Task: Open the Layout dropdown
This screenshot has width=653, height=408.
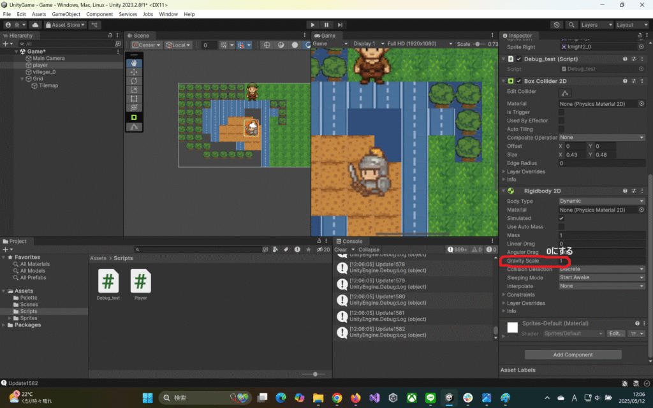Action: 632,25
